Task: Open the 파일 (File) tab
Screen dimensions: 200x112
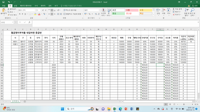Action: coord(4,6)
